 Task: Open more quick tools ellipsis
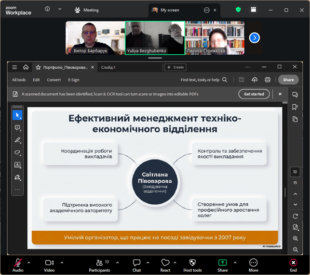coord(17,189)
